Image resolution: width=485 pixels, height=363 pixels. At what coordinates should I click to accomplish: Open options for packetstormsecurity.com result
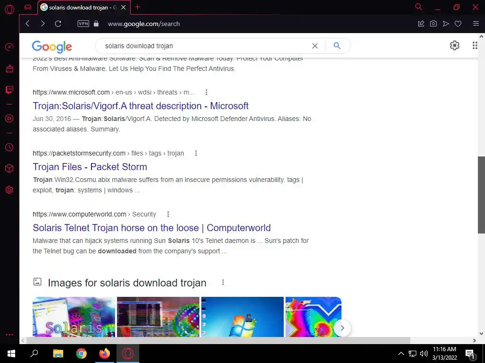pos(196,154)
